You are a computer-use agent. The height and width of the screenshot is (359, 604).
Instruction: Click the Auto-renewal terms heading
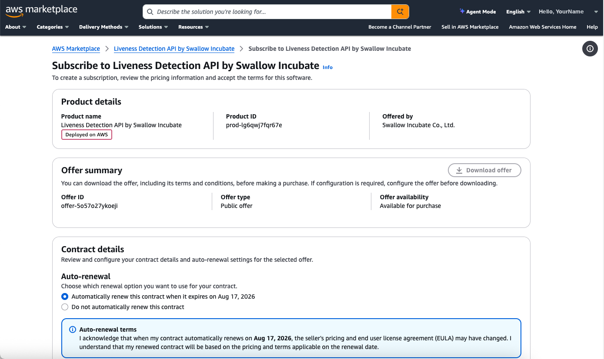coord(108,329)
